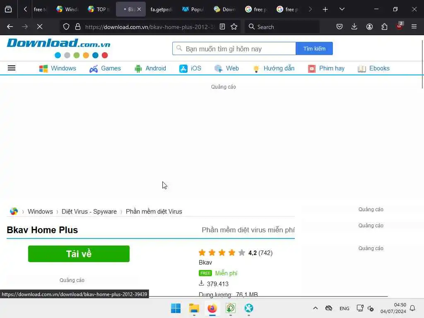Open the Phim hay section
Screen dimensions: 424x318
[x=326, y=68]
